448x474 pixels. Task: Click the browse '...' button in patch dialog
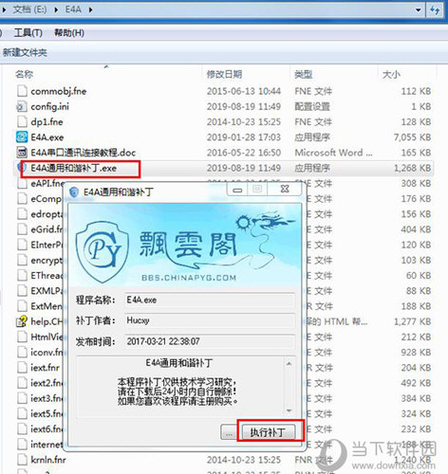(x=229, y=432)
